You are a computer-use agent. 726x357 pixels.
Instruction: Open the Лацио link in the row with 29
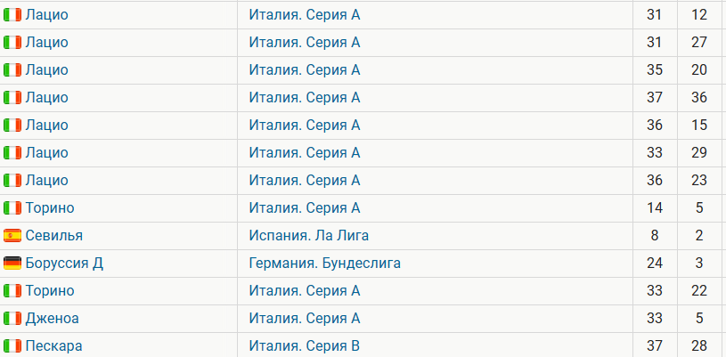(46, 153)
